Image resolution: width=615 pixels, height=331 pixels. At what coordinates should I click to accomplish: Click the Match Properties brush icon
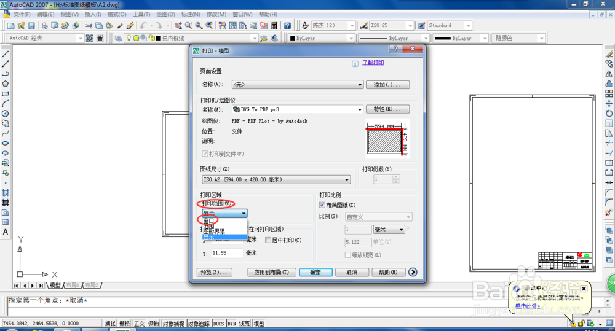tap(120, 25)
